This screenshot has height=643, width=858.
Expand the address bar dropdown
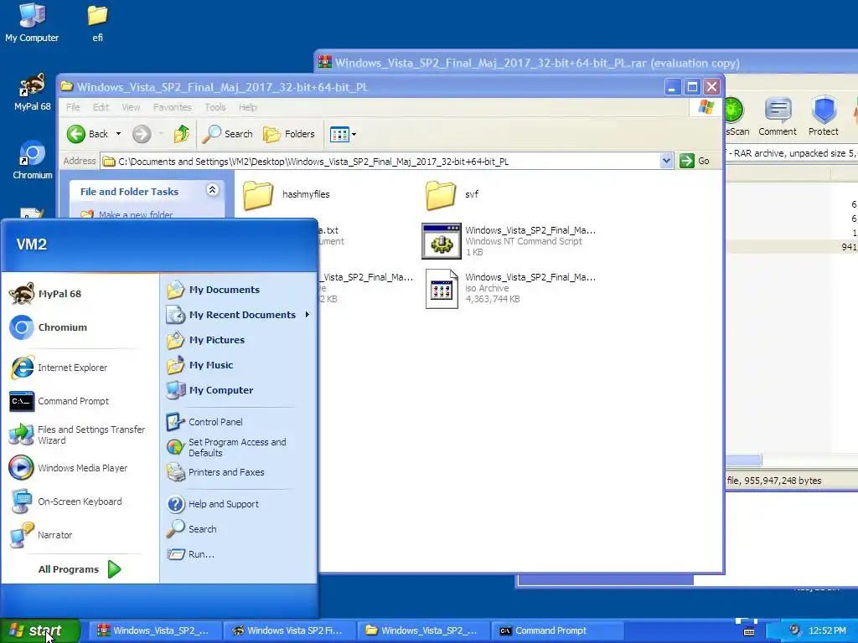click(x=666, y=161)
